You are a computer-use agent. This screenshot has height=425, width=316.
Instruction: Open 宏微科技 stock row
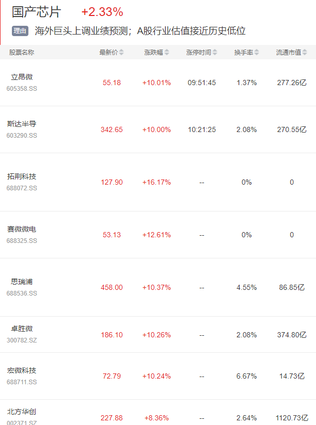point(158,376)
